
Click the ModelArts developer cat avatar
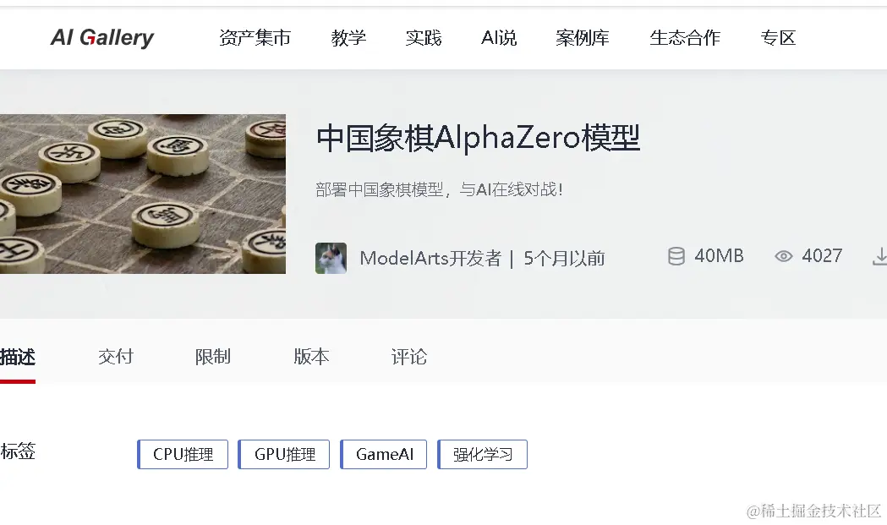(331, 258)
